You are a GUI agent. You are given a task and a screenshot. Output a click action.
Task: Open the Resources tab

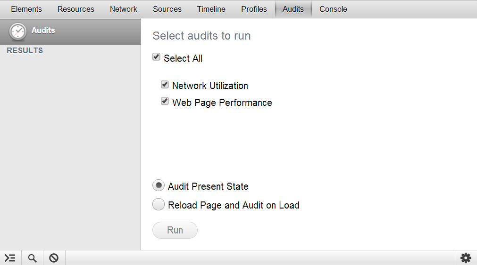tap(76, 9)
